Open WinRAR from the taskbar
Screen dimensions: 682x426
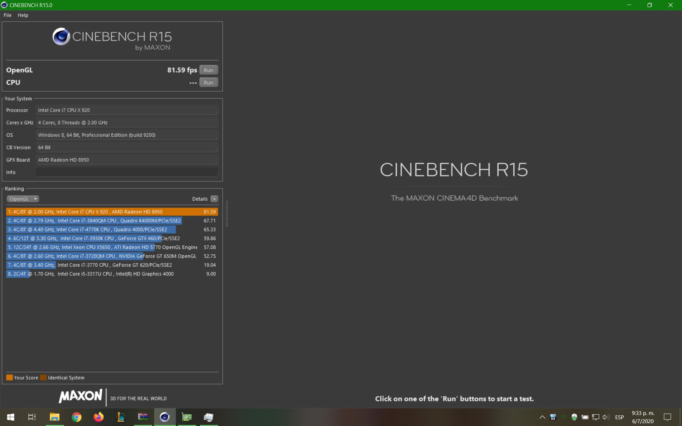[x=143, y=417]
